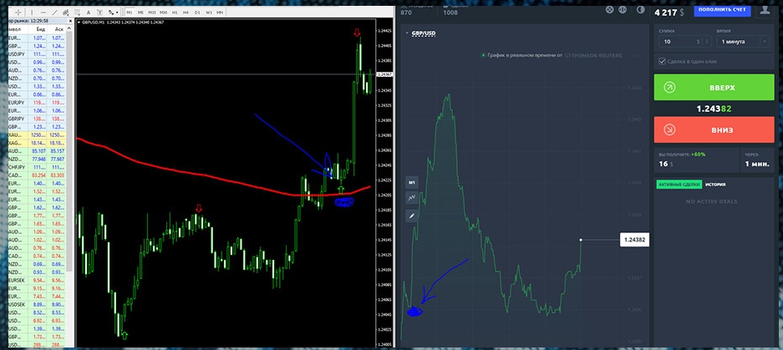Toggle the half-circle contrast theme icon
The width and height of the screenshot is (783, 350).
[641, 9]
